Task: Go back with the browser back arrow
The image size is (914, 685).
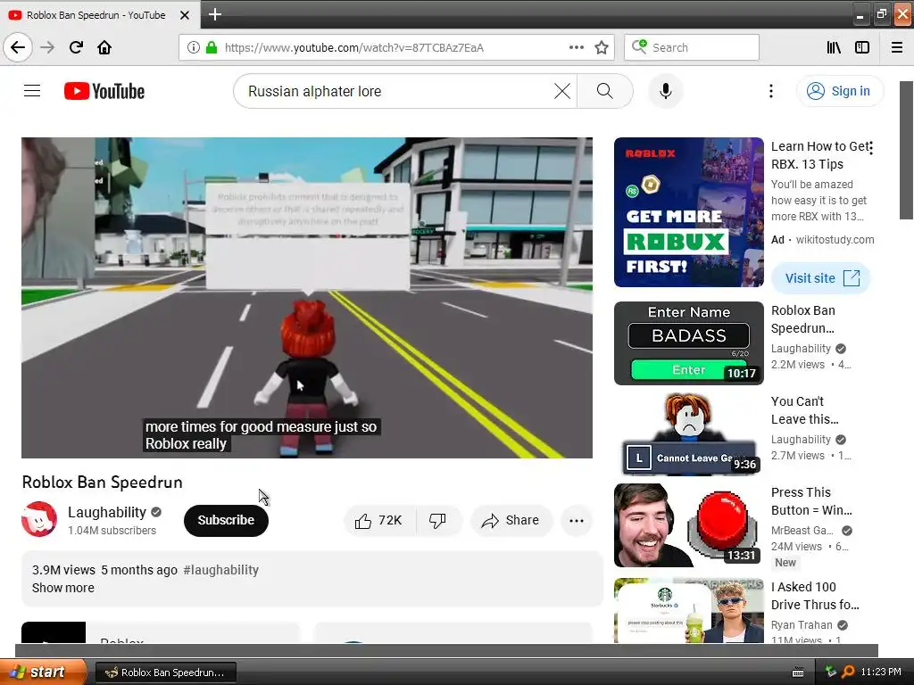Action: [18, 47]
